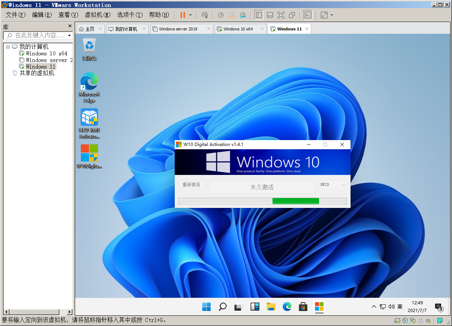This screenshot has height=326, width=452.
Task: Click the library horizontal scrollbar left arrow
Action: [x=5, y=312]
